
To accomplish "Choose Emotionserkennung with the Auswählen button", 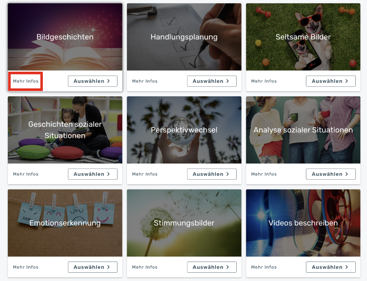I will pyautogui.click(x=93, y=267).
